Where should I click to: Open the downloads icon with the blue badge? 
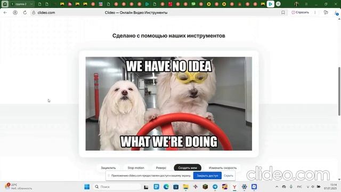[x=336, y=13]
